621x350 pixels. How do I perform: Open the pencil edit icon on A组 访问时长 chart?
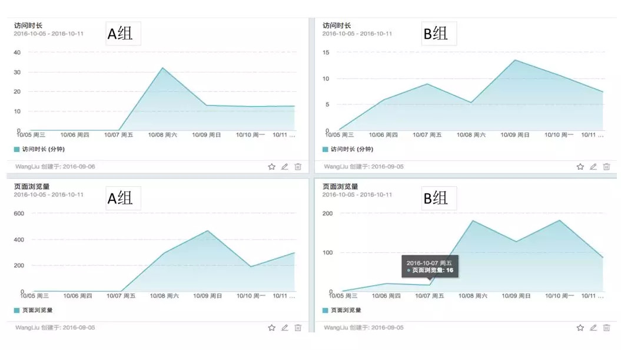(x=285, y=166)
